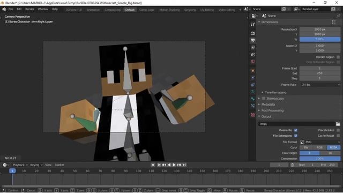Switch to the Animation workspace tab
This screenshot has height=193, width=343.
[93, 10]
